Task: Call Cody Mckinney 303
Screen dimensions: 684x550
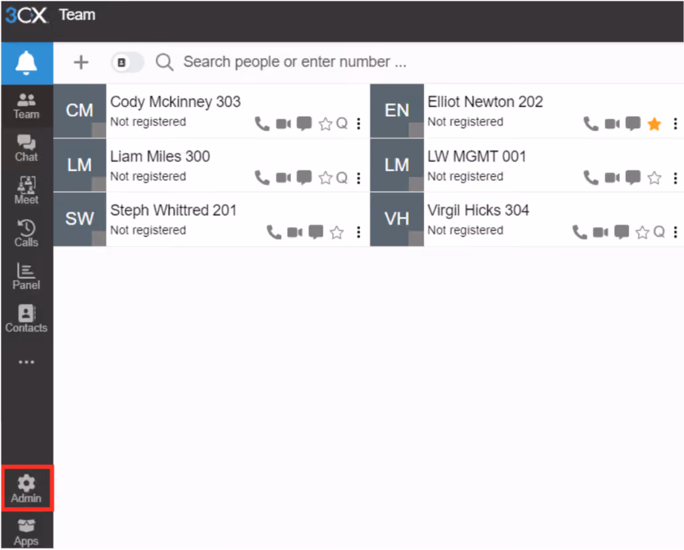Action: tap(262, 124)
